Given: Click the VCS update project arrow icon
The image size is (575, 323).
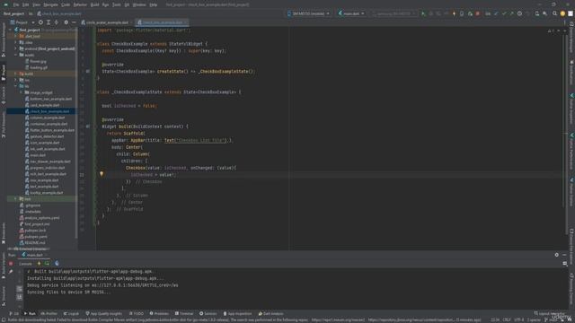Looking at the screenshot, I should coord(496,13).
